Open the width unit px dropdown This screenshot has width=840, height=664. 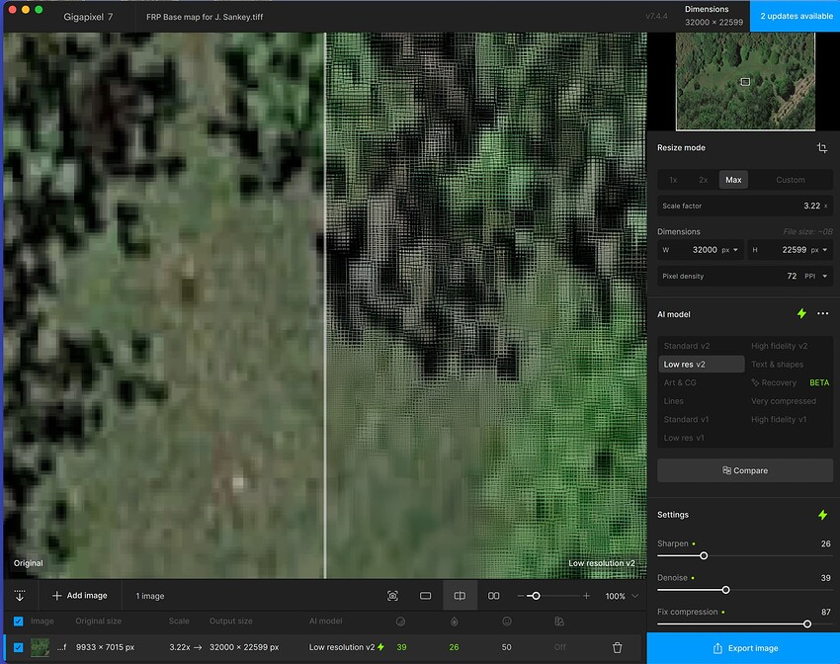pyautogui.click(x=730, y=250)
